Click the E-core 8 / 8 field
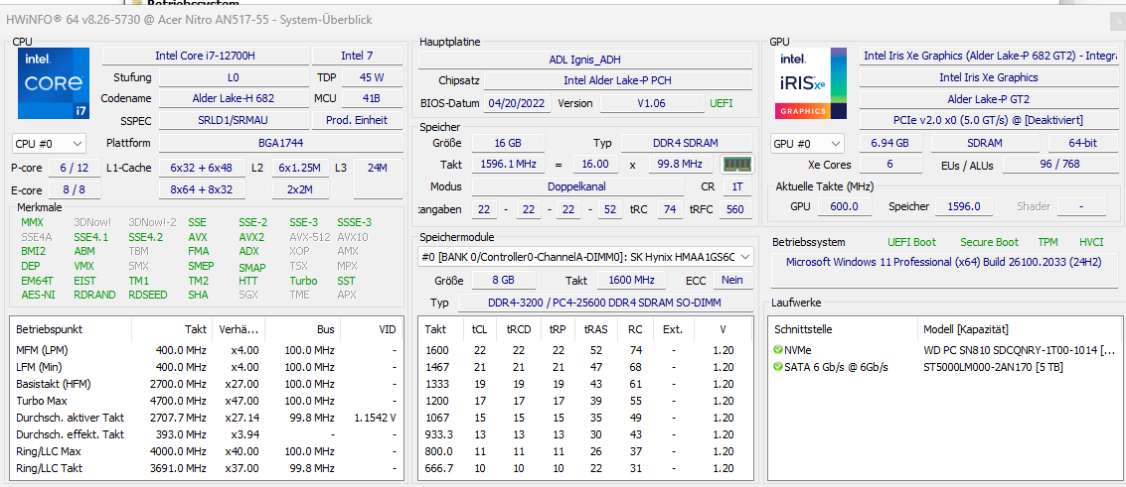The height and width of the screenshot is (487, 1126). click(75, 190)
